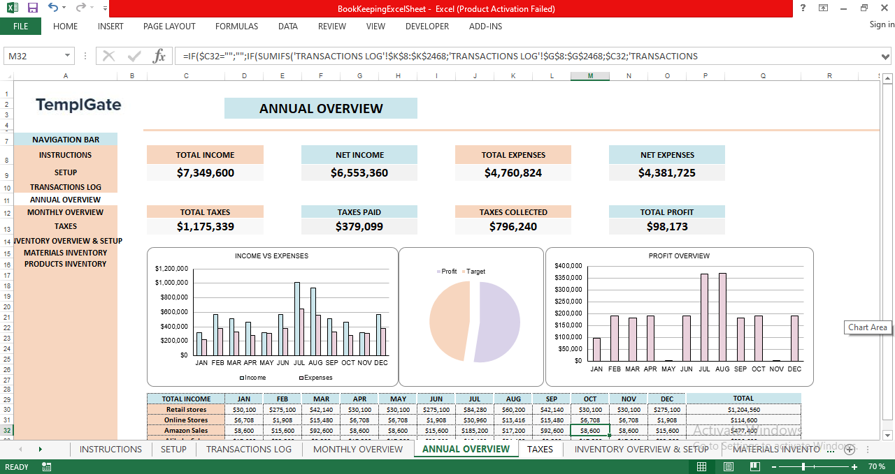
Task: Open the Excel Help question mark
Action: tap(803, 8)
